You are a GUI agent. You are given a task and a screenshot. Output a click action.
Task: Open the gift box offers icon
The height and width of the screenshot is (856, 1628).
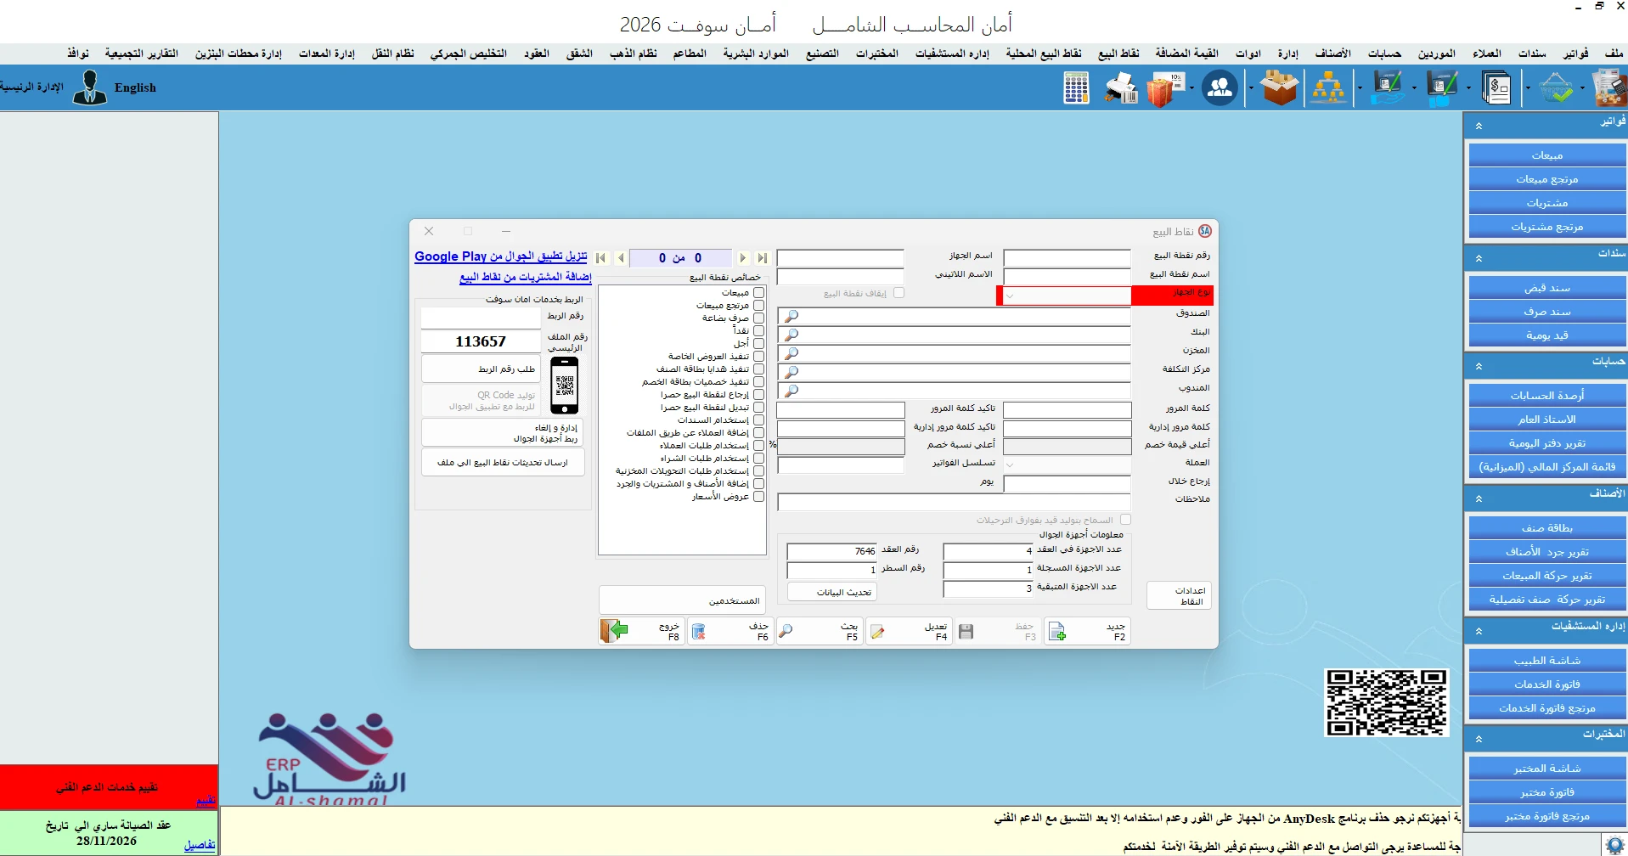click(x=1164, y=88)
